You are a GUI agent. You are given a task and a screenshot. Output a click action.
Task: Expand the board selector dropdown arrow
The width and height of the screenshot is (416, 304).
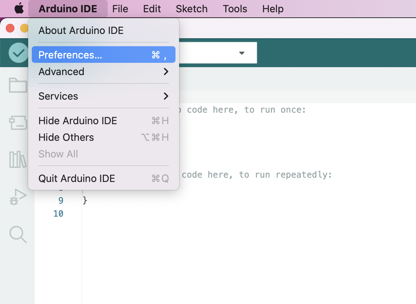pyautogui.click(x=242, y=53)
